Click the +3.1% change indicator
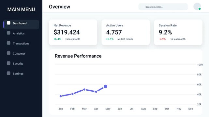 (110, 39)
